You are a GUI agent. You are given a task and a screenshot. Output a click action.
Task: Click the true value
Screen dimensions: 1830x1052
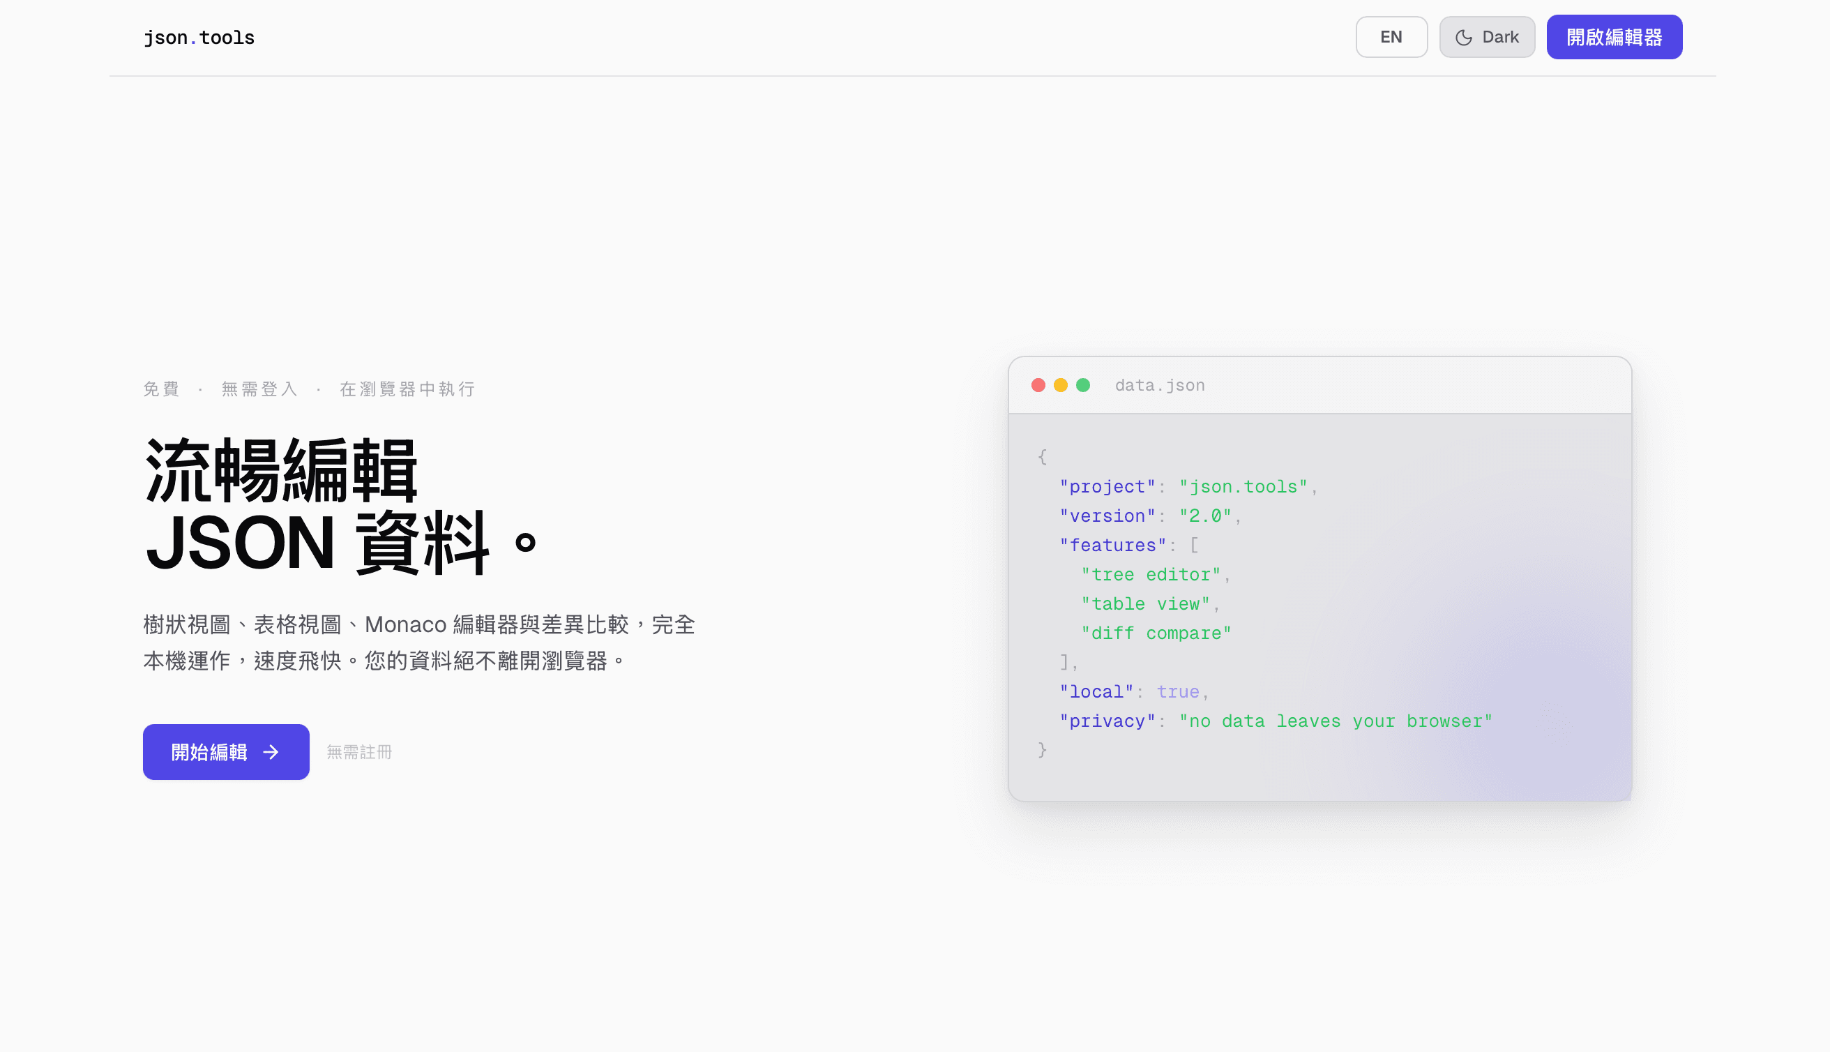[1178, 691]
